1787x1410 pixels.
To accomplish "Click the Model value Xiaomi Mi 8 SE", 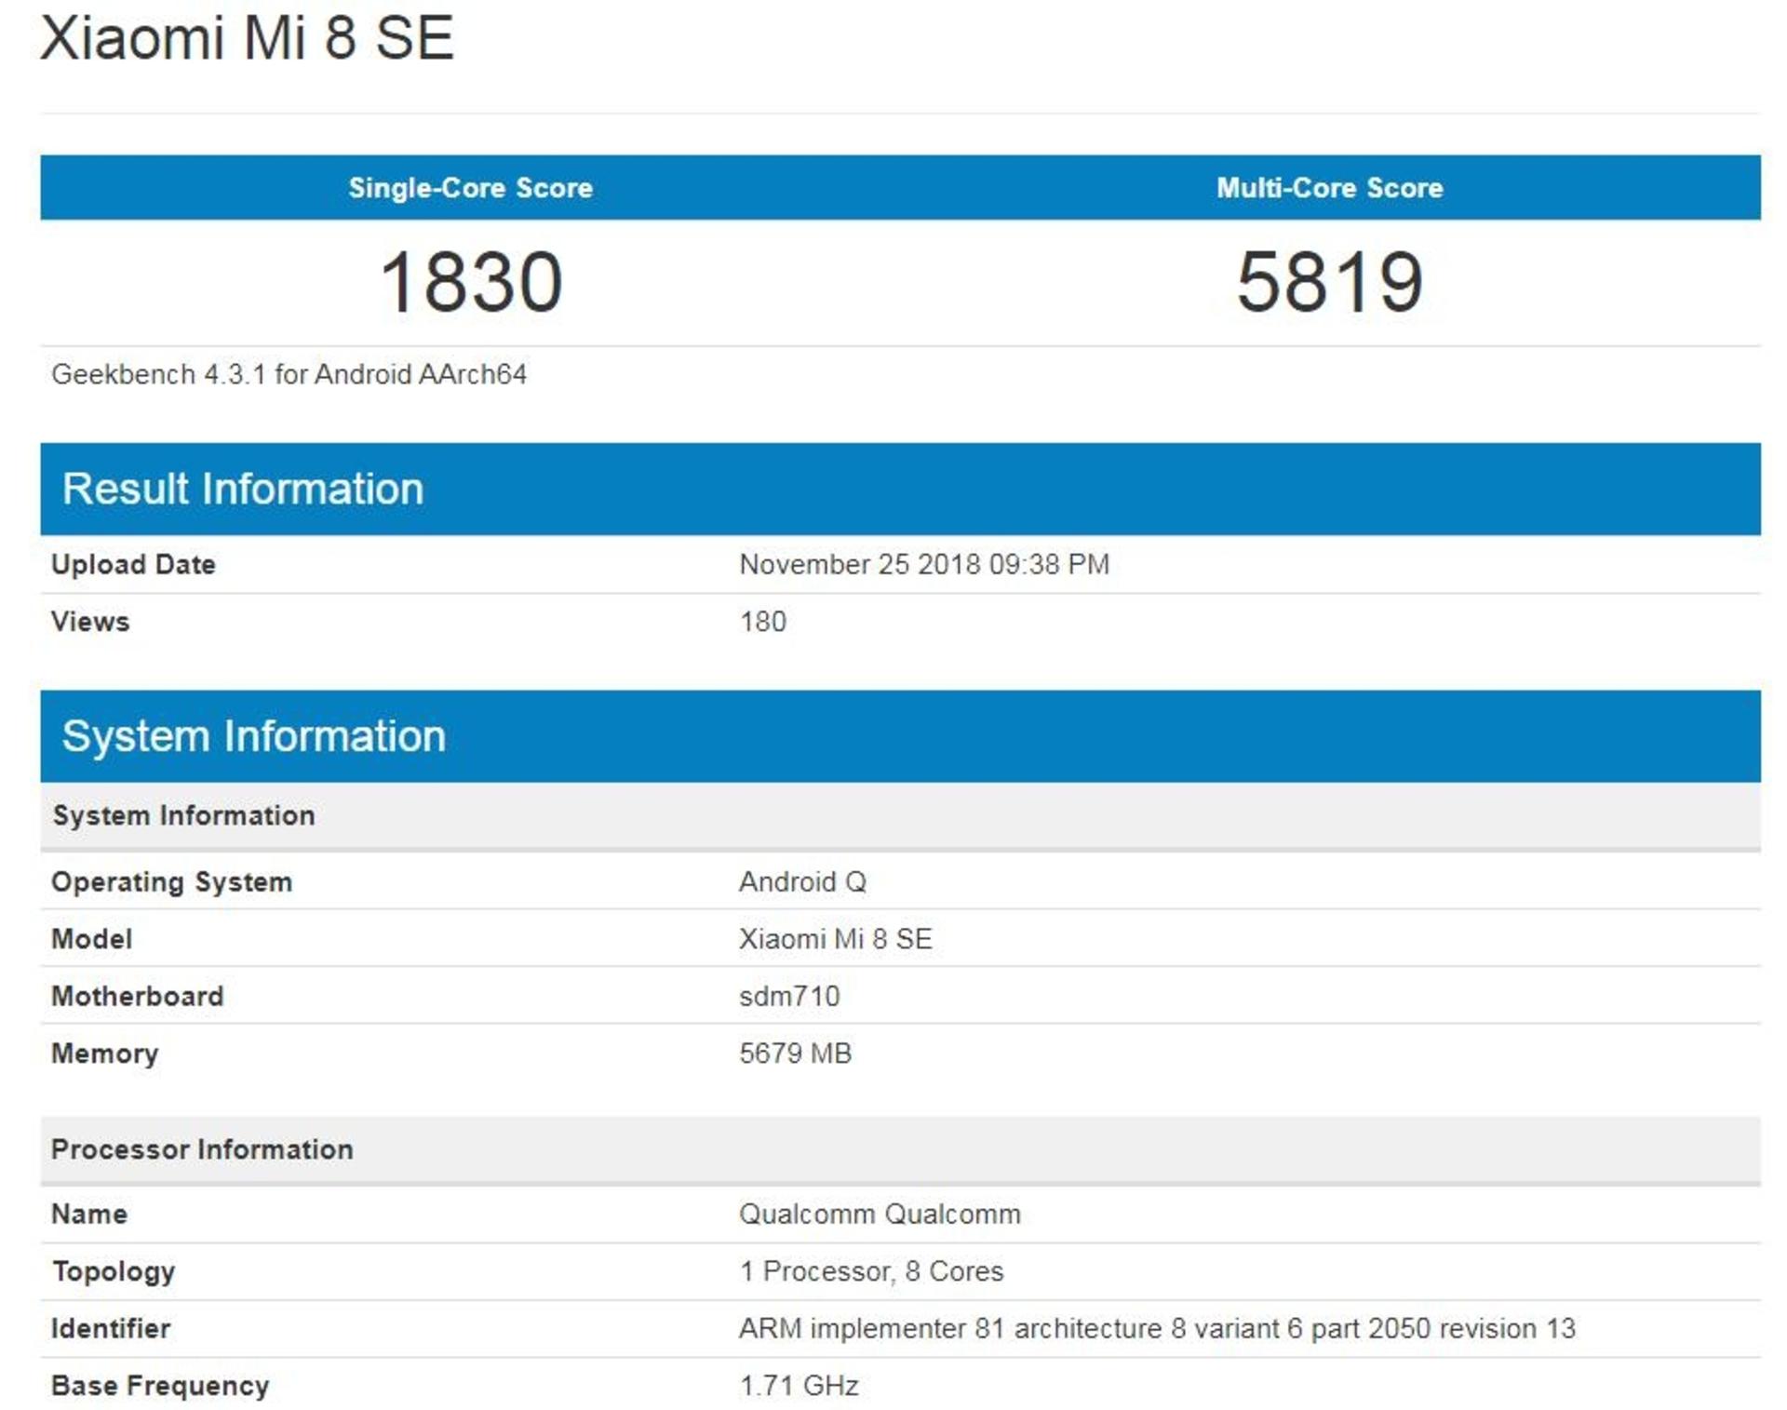I will (x=835, y=939).
